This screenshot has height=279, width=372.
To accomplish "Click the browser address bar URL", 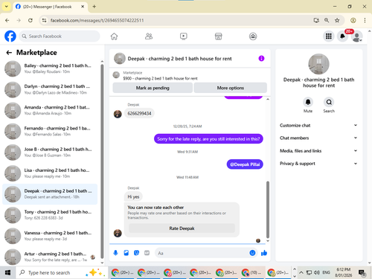I will (97, 20).
